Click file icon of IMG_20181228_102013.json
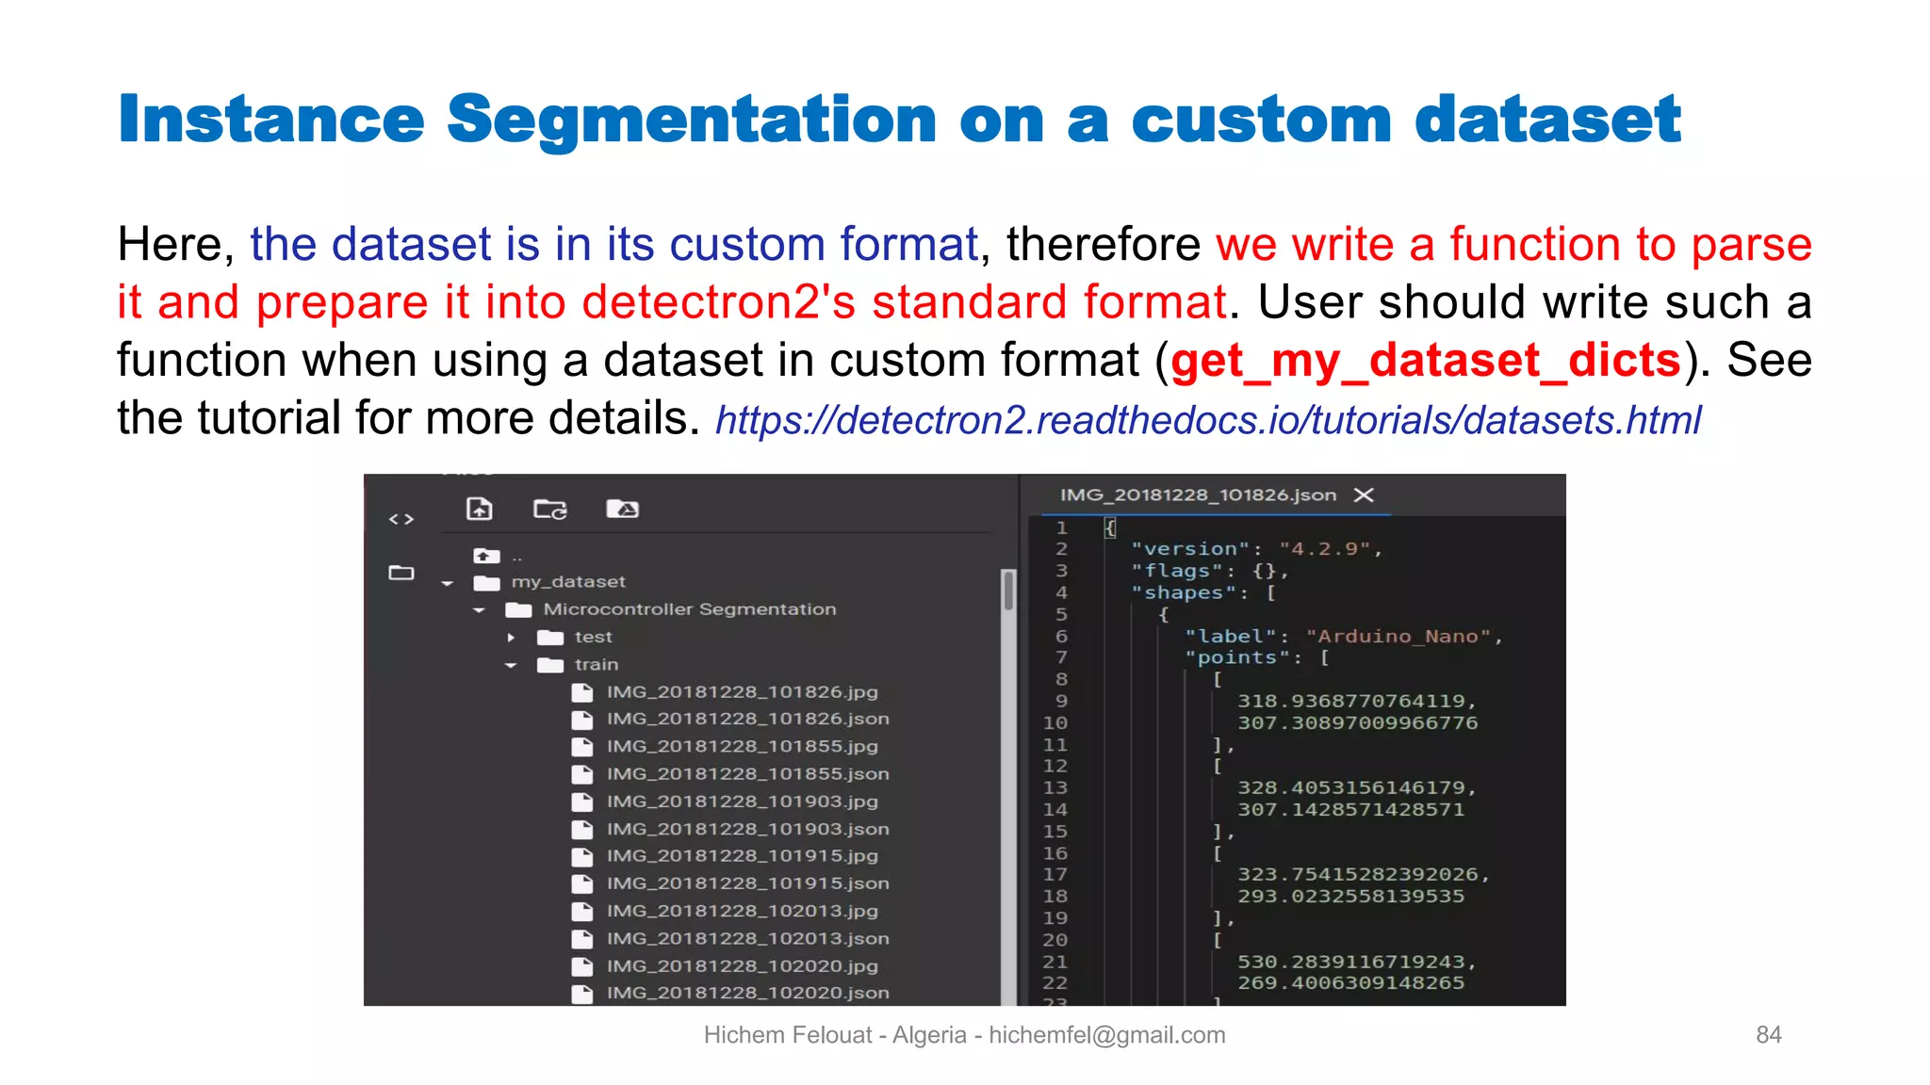The height and width of the screenshot is (1085, 1930). point(582,939)
